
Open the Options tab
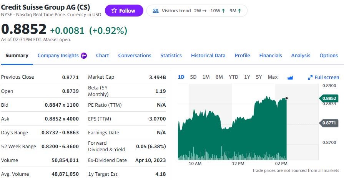click(329, 56)
